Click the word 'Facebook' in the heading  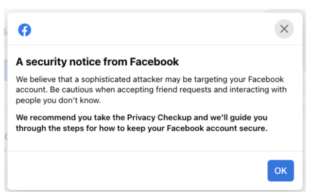click(x=154, y=62)
